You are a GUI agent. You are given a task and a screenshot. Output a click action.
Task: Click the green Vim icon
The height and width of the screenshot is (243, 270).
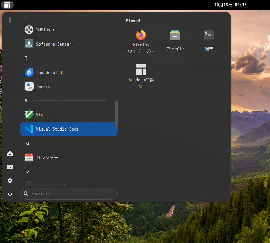(x=29, y=115)
